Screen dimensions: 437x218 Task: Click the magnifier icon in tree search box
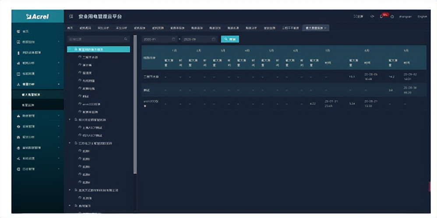click(126, 39)
